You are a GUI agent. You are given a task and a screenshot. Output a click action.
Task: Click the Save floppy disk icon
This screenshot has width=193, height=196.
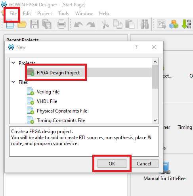point(34,24)
